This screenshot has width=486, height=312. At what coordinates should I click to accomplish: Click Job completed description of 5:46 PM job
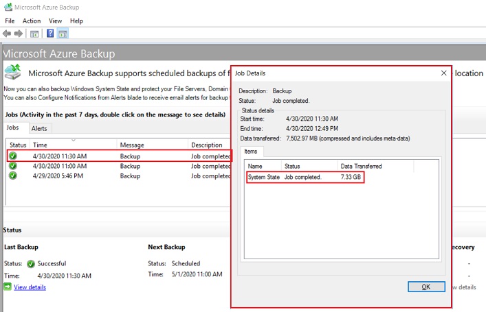(211, 176)
